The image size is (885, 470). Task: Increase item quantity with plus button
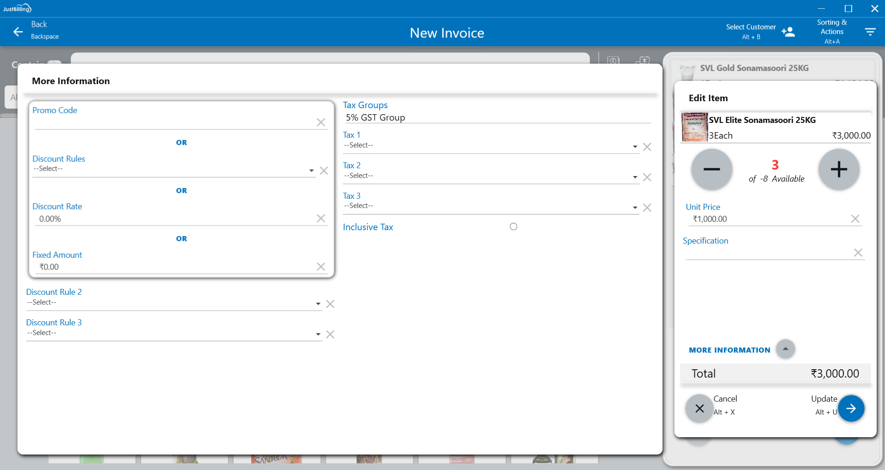[839, 170]
